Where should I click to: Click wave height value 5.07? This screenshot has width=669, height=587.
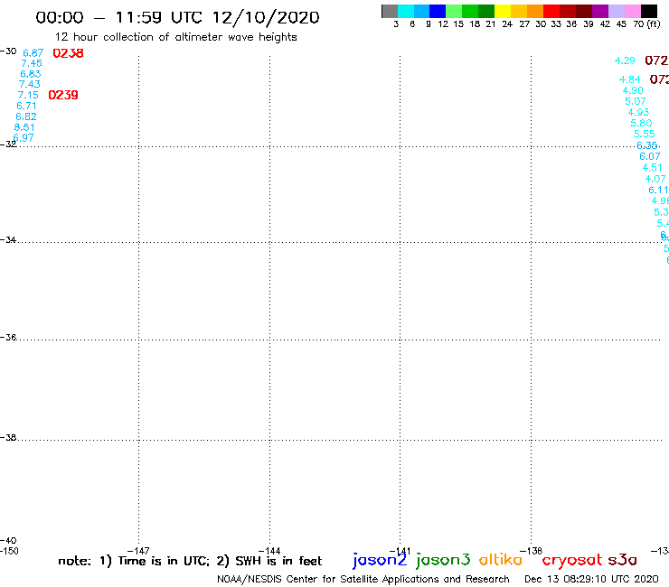636,101
